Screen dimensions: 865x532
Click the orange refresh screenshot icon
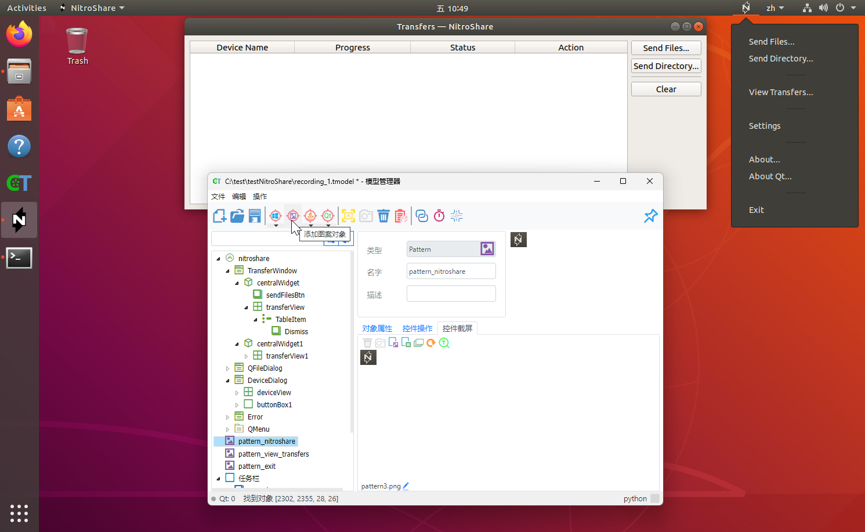[x=431, y=343]
